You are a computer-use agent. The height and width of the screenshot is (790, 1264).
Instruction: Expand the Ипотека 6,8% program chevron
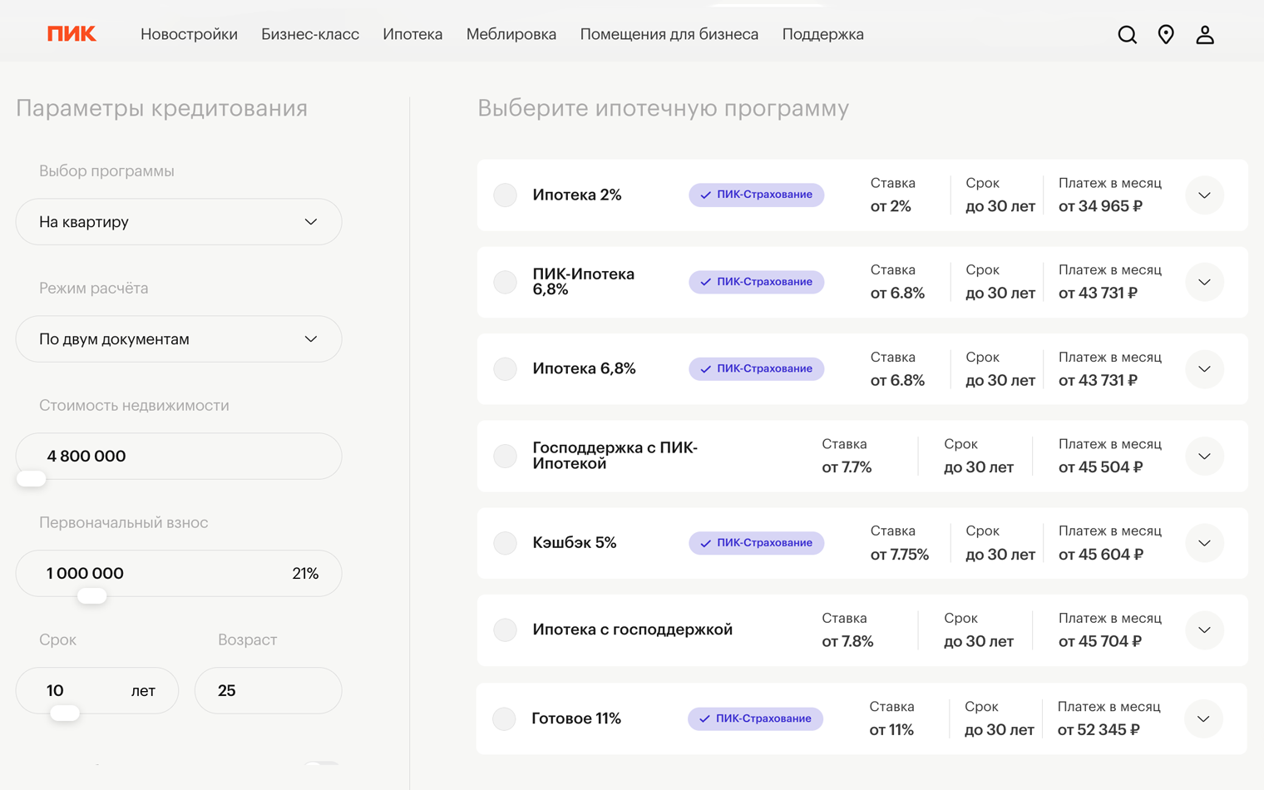1204,368
